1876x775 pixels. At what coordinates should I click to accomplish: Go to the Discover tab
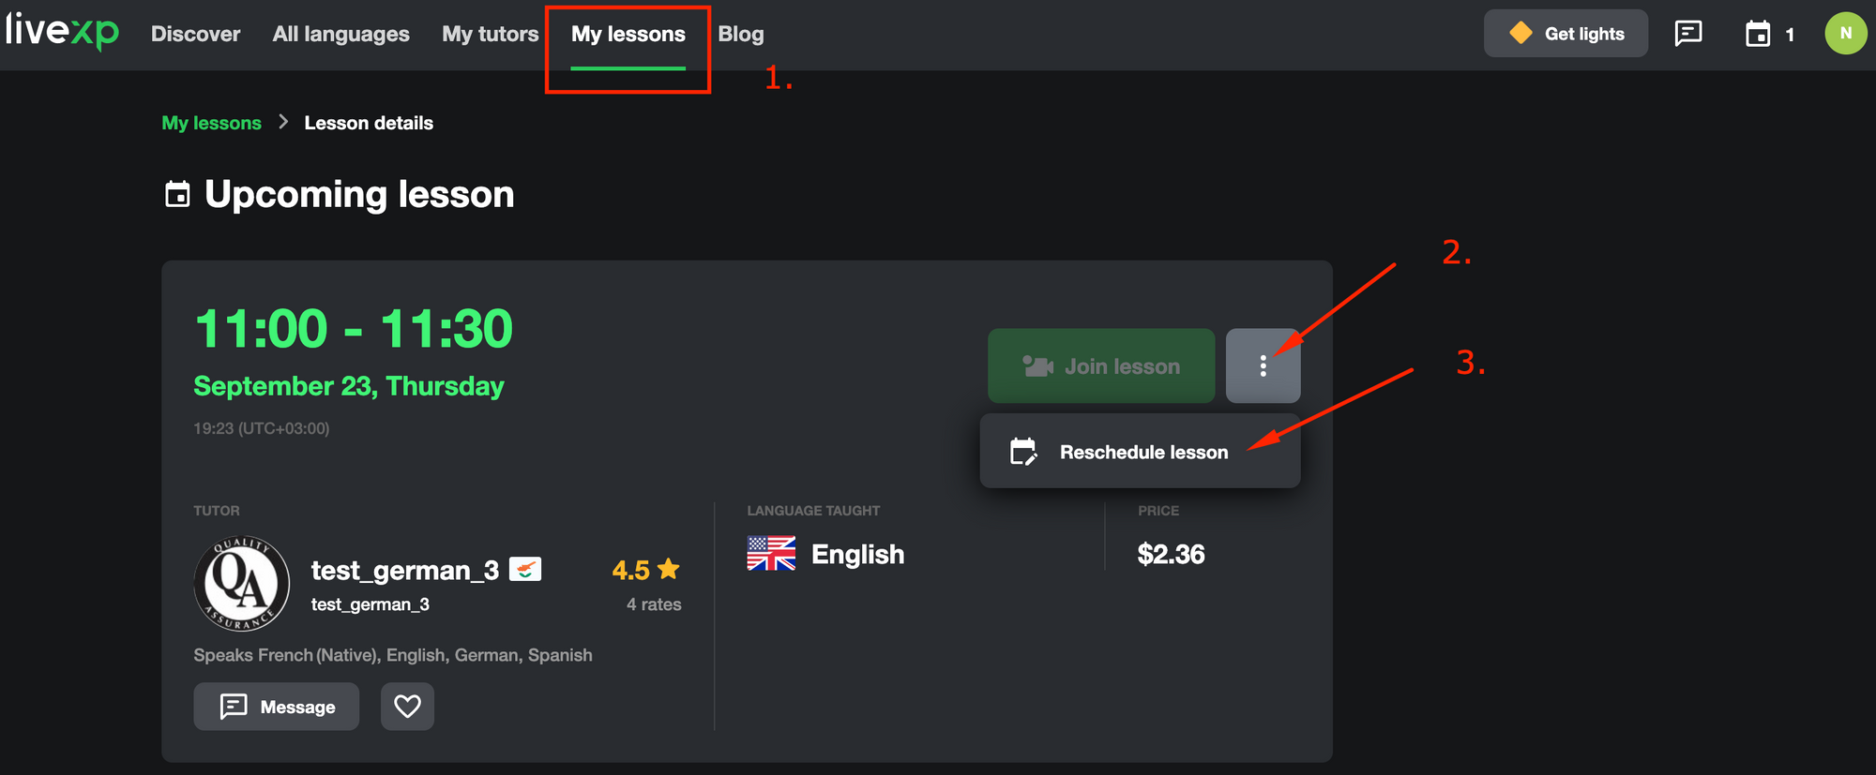point(195,34)
